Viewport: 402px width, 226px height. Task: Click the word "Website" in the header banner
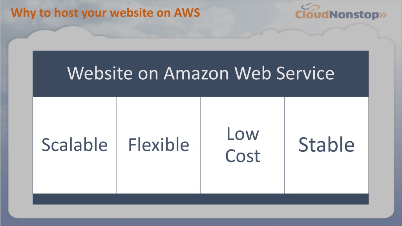click(x=100, y=73)
